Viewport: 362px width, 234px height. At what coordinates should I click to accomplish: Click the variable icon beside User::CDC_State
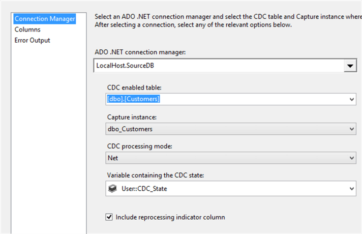112,189
